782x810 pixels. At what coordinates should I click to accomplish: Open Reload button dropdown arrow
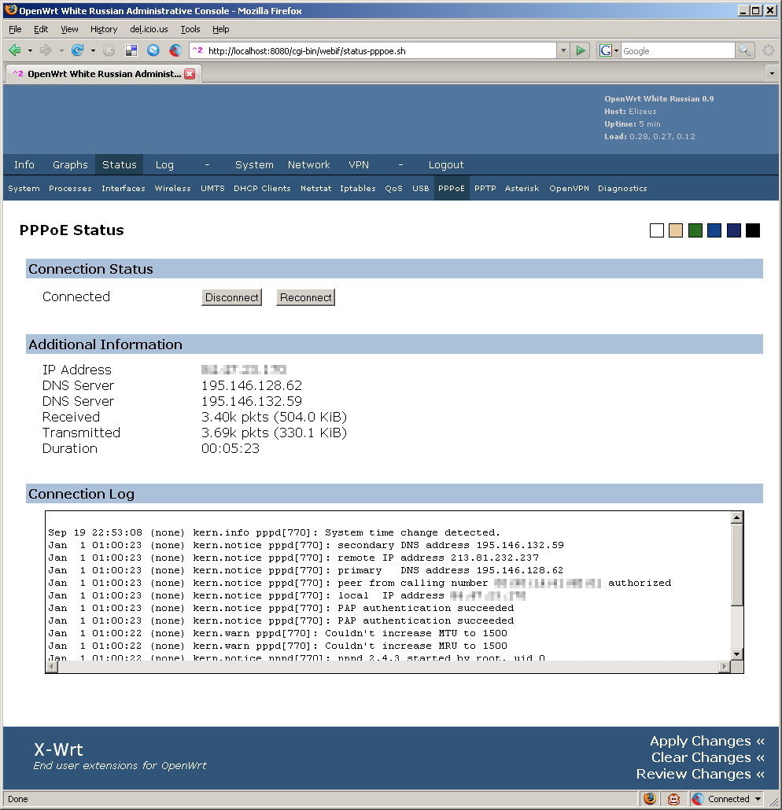coord(93,50)
